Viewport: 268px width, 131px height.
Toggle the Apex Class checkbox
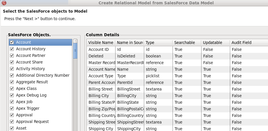(12, 88)
